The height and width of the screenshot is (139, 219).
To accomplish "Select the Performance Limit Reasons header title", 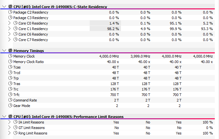I will point(68,117).
